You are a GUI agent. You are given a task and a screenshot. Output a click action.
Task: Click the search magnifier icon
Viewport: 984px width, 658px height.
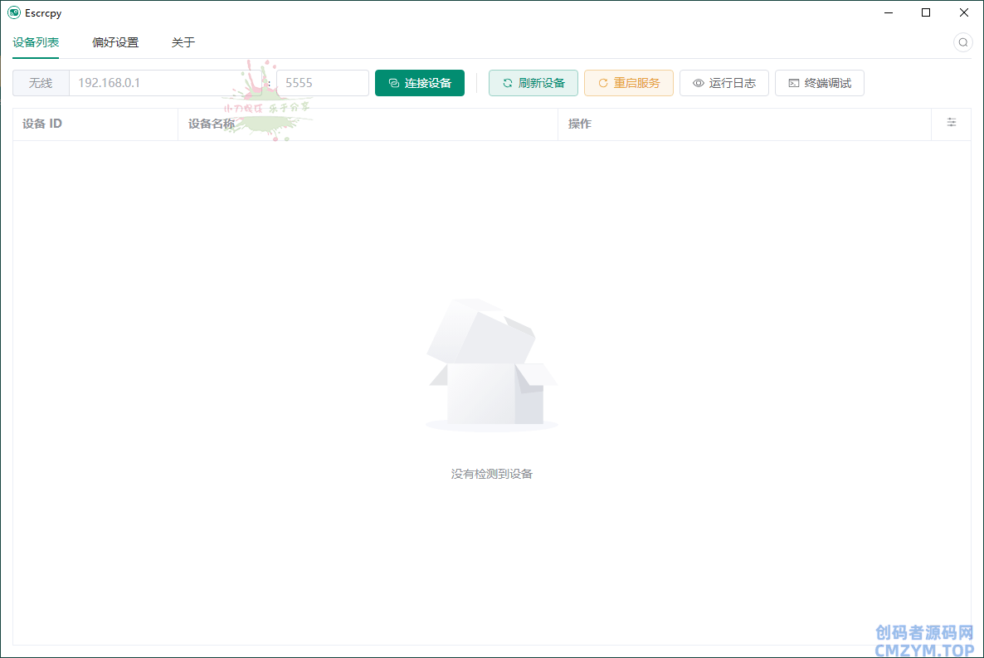[962, 42]
